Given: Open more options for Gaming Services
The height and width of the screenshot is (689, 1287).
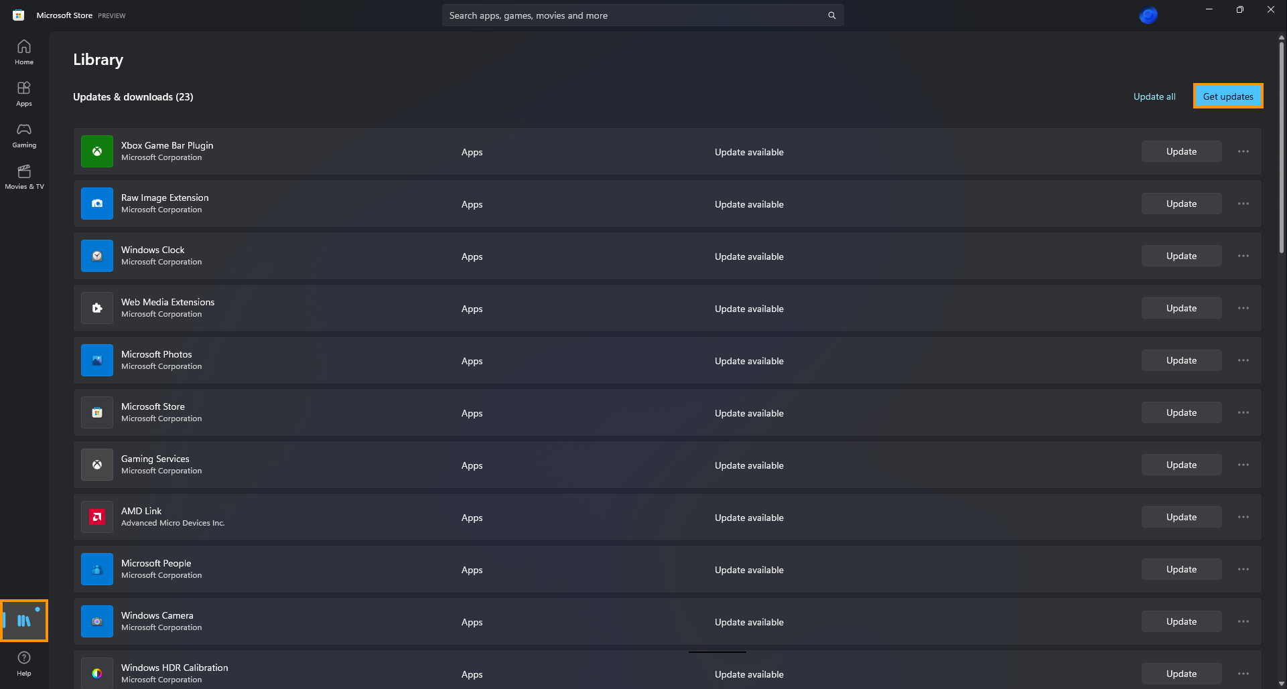Looking at the screenshot, I should [x=1243, y=465].
